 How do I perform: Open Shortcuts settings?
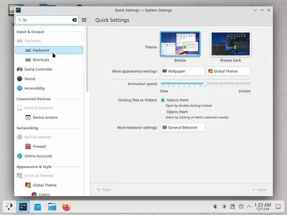click(x=49, y=60)
